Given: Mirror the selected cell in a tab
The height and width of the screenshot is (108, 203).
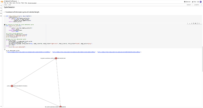Looking at the screenshot, I should coord(197,23).
